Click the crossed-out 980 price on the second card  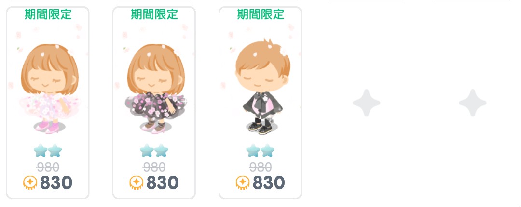pyautogui.click(x=154, y=167)
